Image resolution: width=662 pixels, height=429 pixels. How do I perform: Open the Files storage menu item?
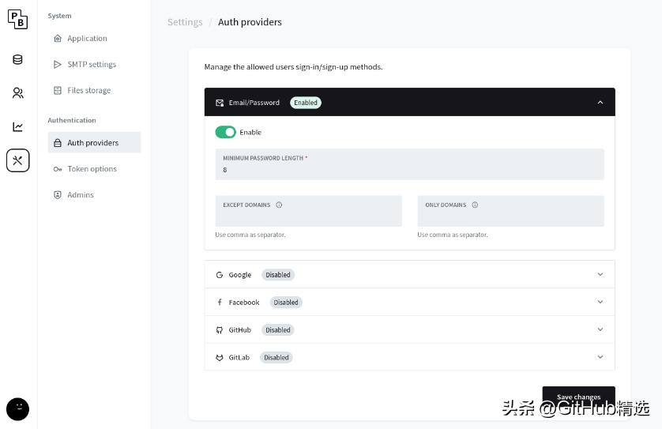coord(94,90)
